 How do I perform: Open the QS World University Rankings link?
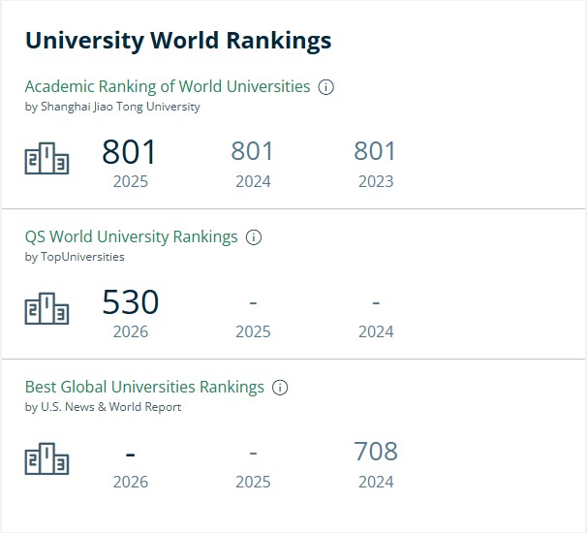131,236
